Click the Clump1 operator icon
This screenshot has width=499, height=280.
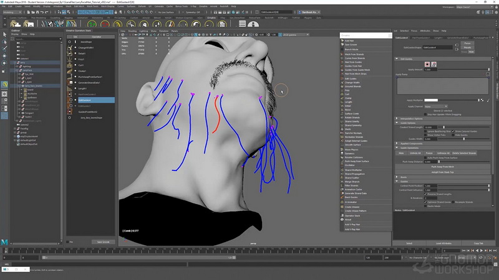(69, 71)
